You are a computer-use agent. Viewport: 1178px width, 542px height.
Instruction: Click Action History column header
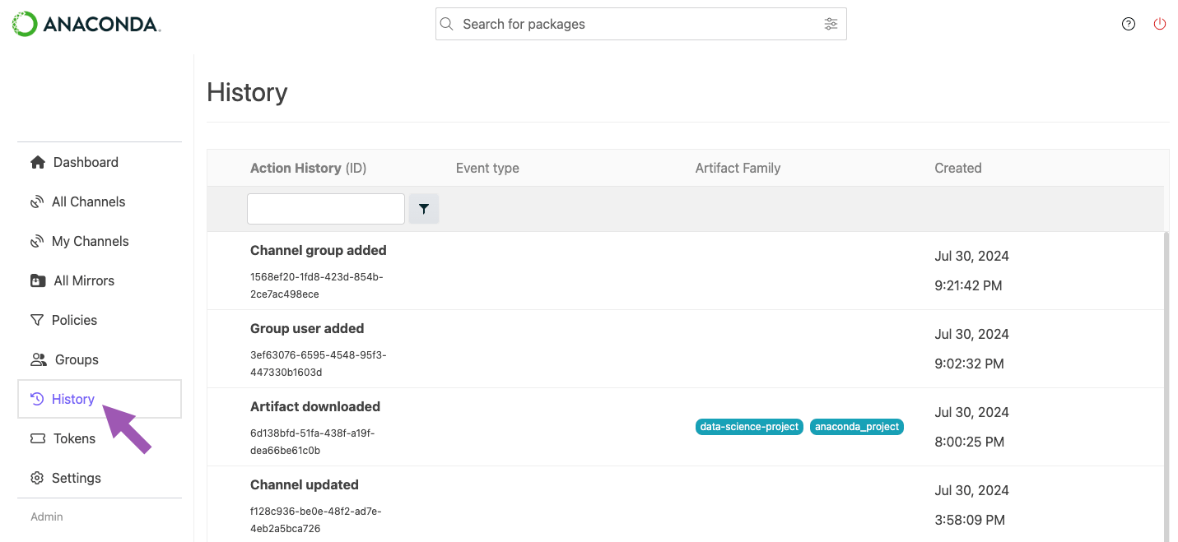point(308,168)
